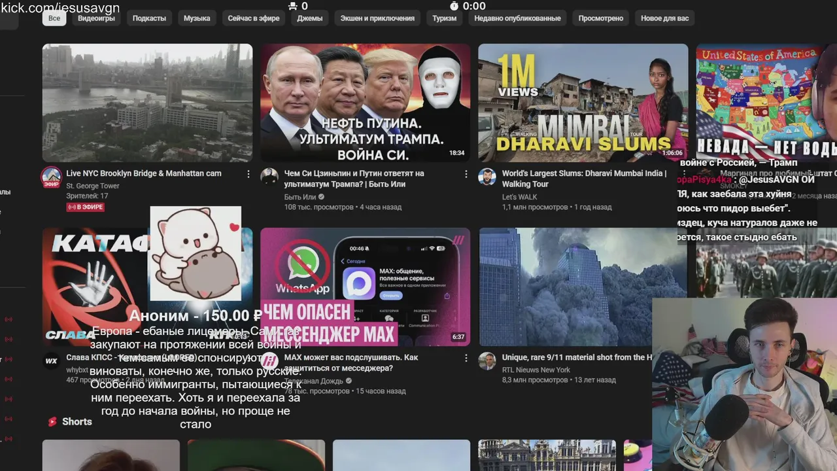Click the 1:06:06 duration badge

pos(672,153)
